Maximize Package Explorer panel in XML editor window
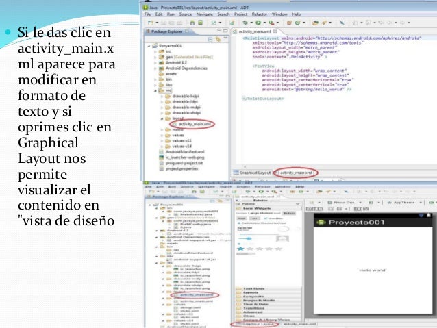Image resolution: width=437 pixels, height=328 pixels. (225, 30)
